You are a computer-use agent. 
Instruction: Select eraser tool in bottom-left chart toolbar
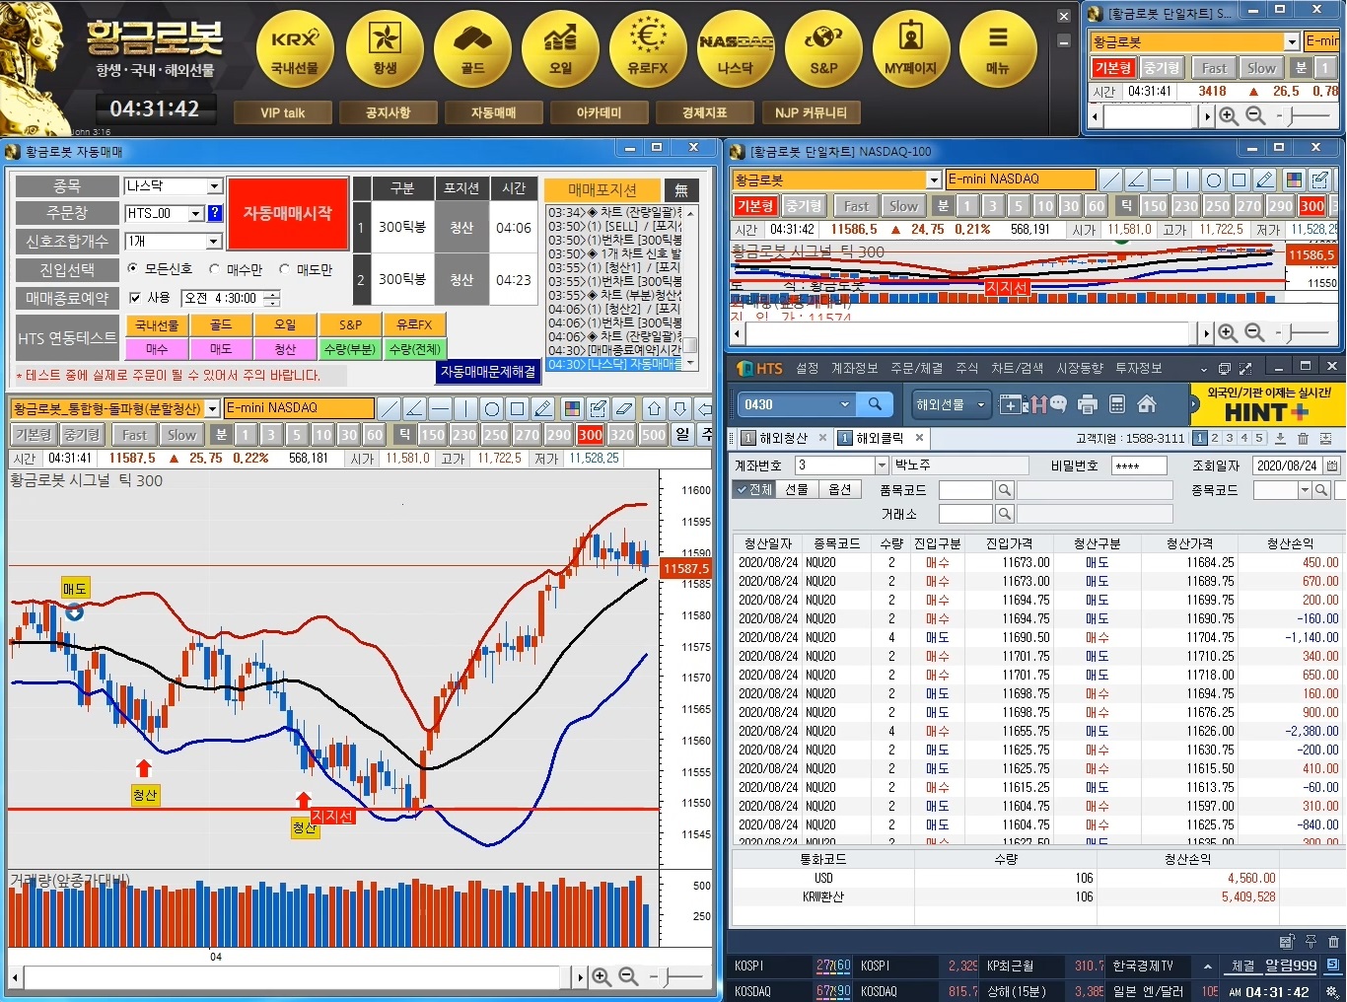point(624,408)
